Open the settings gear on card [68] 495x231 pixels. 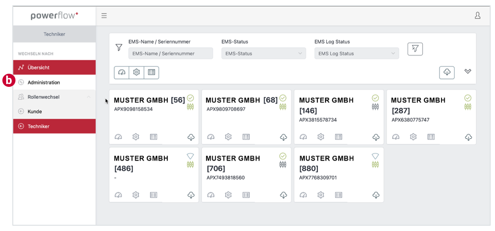click(228, 137)
